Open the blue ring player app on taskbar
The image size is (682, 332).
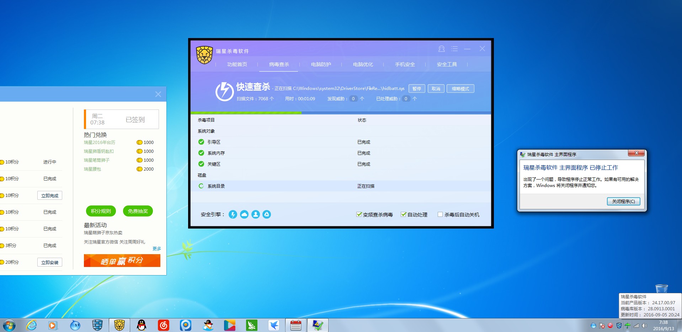[x=186, y=325]
